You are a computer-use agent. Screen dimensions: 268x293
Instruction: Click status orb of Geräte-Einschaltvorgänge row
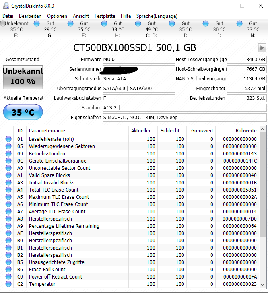[8, 161]
